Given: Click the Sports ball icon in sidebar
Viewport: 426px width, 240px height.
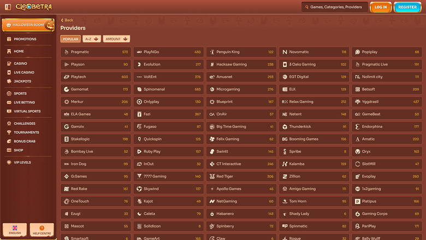Looking at the screenshot, I should tap(9, 93).
